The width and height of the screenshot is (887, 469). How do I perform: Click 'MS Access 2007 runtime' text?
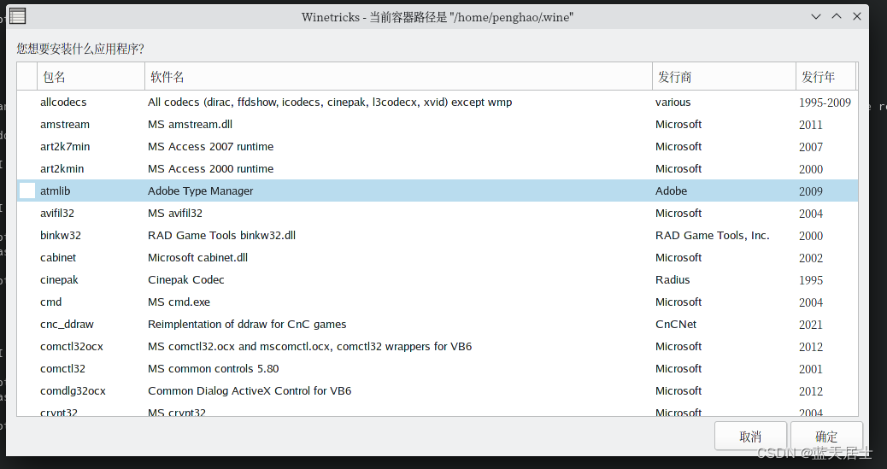tap(210, 146)
